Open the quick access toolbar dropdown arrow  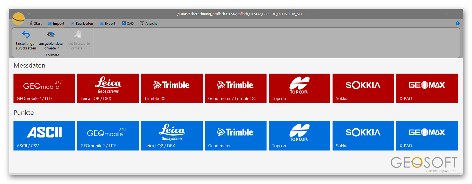coord(29,13)
